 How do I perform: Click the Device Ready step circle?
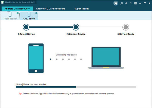tap(126, 27)
